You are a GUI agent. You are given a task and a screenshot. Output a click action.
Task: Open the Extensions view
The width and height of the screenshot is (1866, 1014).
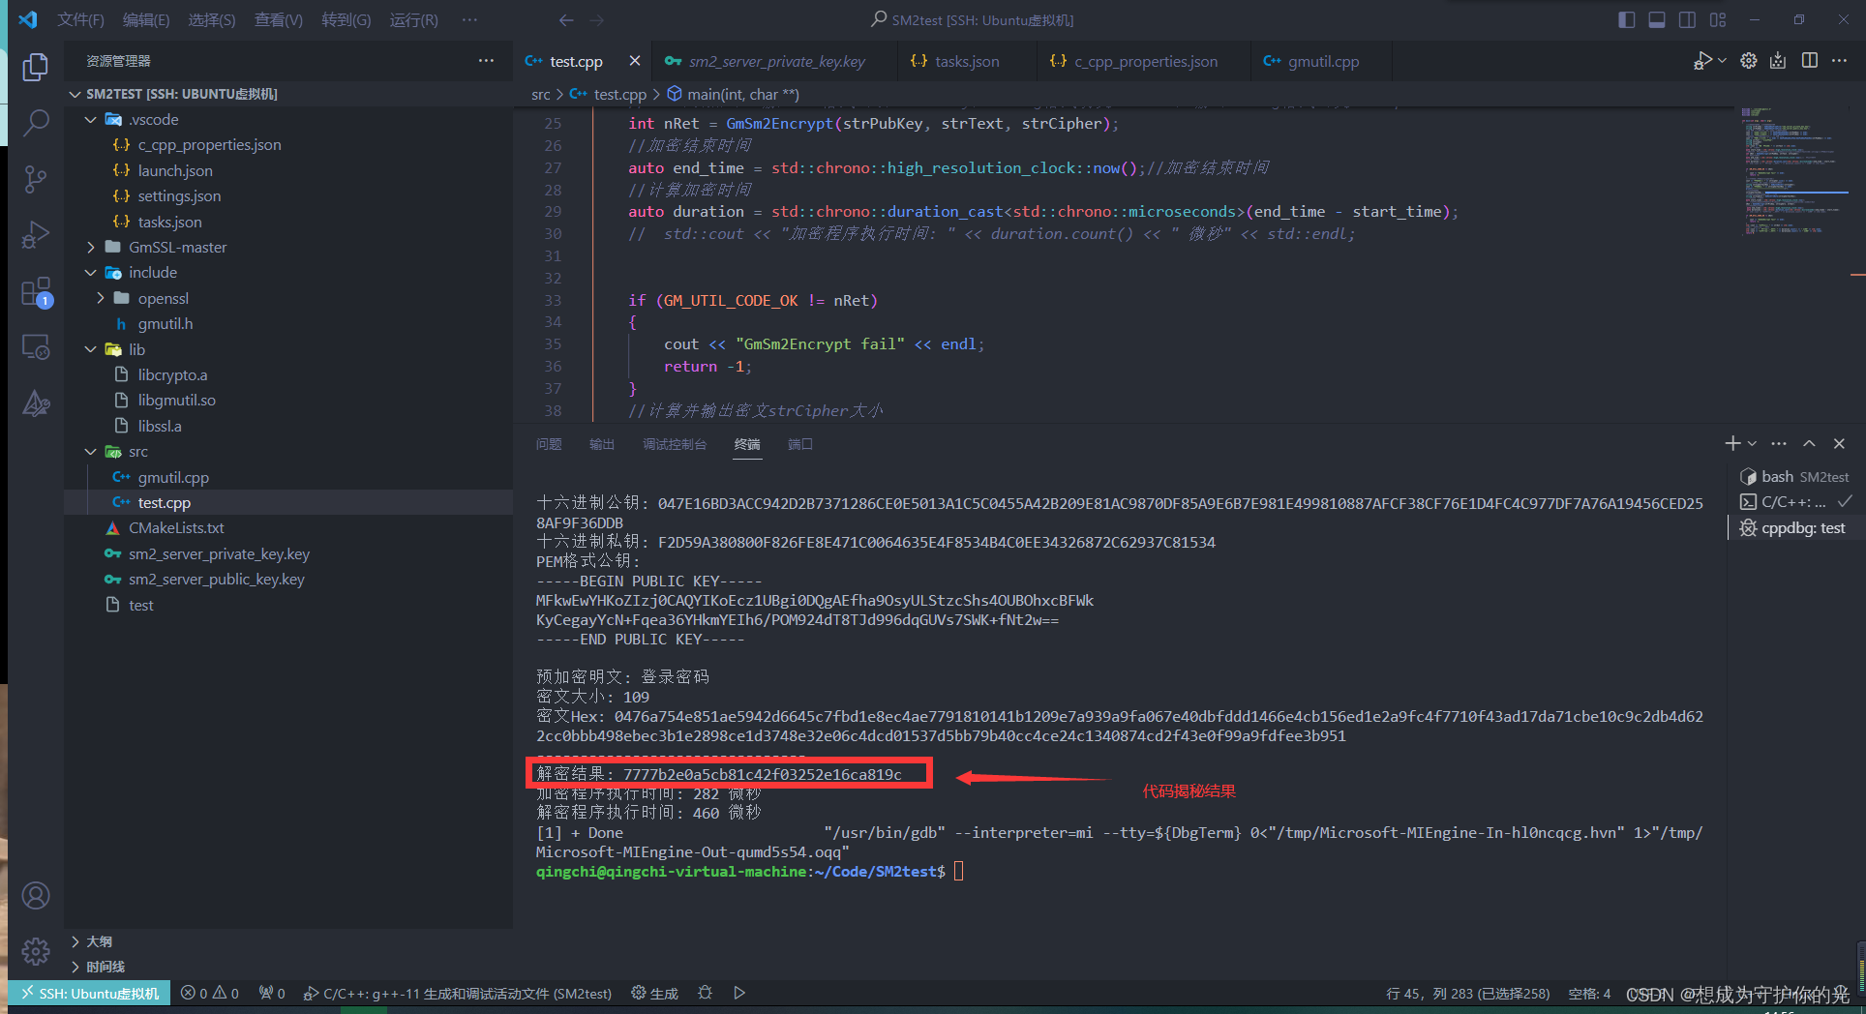(36, 291)
